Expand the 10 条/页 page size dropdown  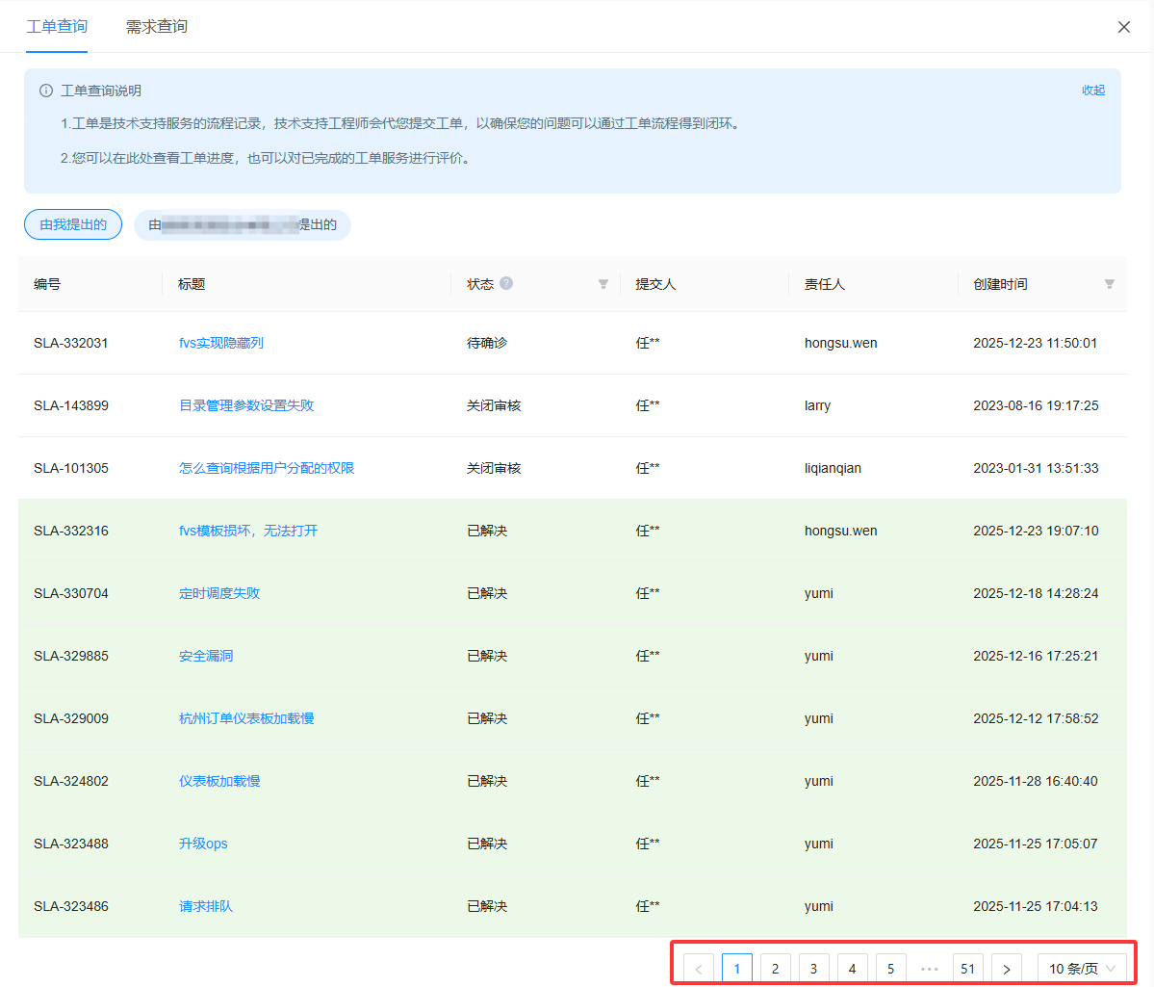(1082, 969)
